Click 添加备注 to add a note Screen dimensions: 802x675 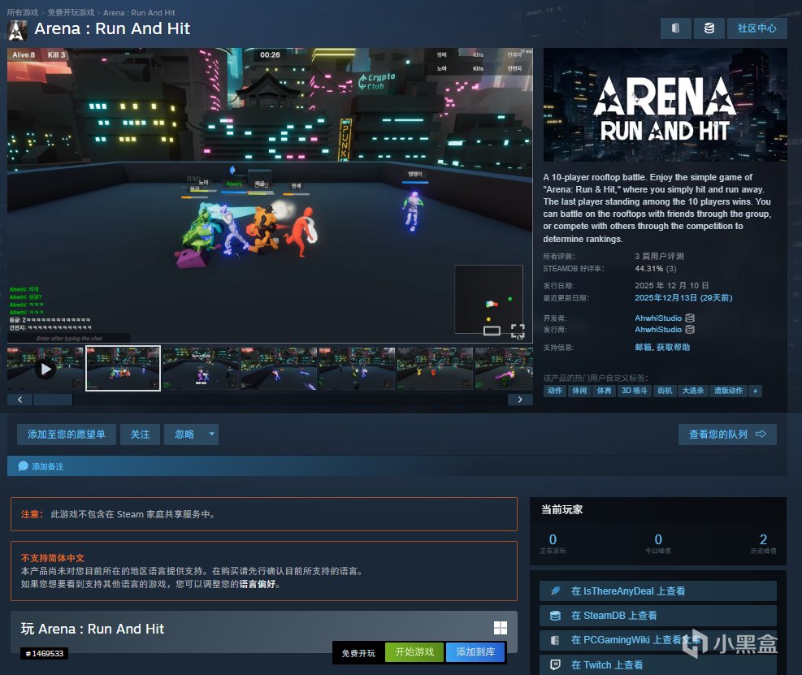click(x=48, y=466)
